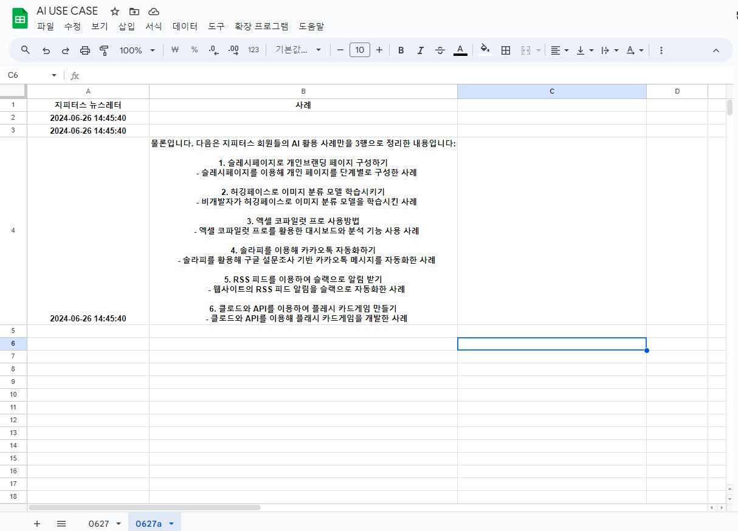This screenshot has width=738, height=531.
Task: Decrease decimal places
Action: pyautogui.click(x=213, y=50)
